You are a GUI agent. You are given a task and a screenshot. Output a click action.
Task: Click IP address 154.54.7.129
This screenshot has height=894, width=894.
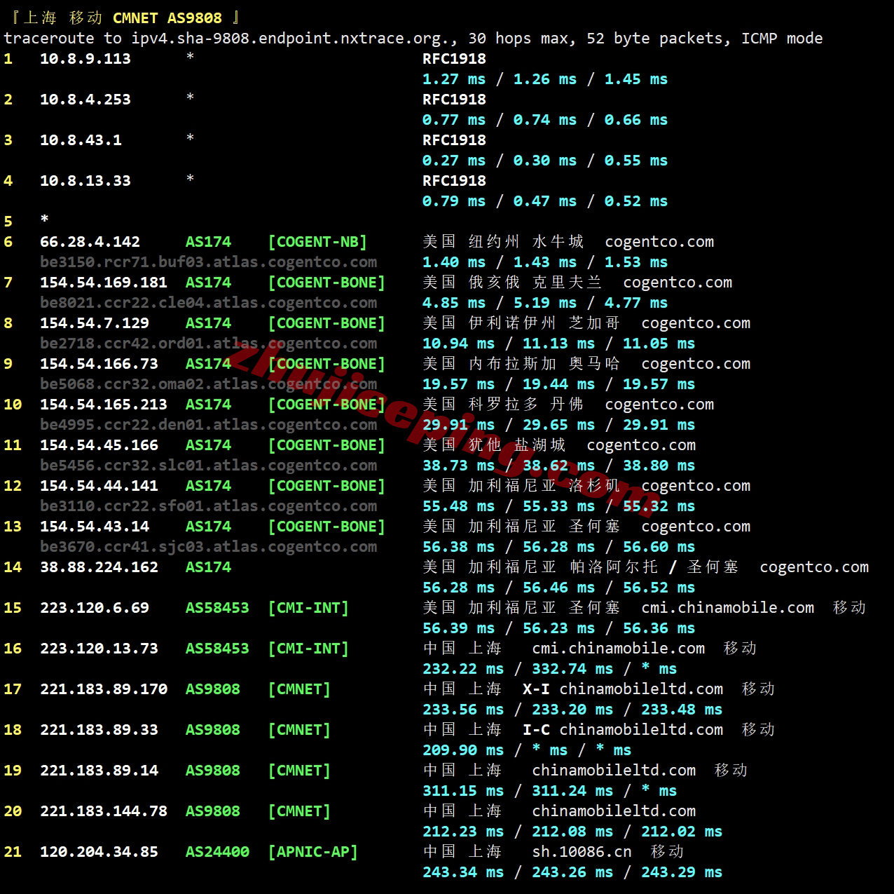[x=95, y=323]
